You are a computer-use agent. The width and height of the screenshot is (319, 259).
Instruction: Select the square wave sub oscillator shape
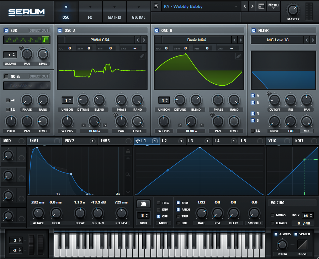[x=46, y=40]
